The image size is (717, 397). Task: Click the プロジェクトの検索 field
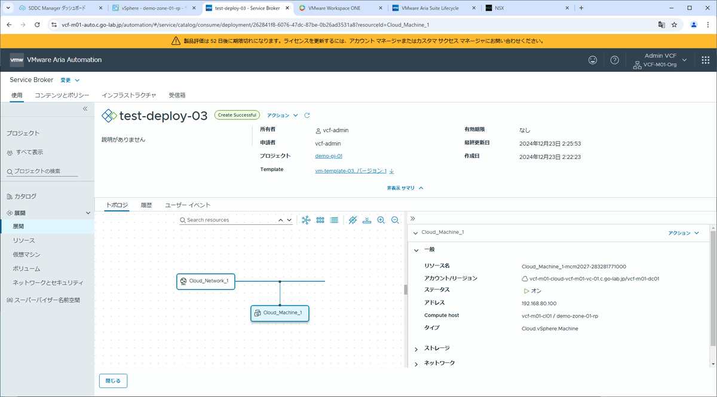coord(42,172)
